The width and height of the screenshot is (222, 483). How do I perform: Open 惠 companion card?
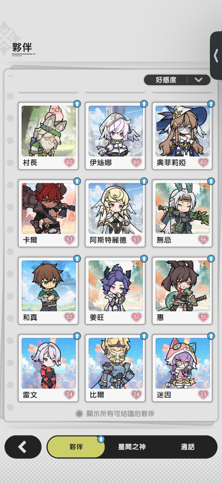pyautogui.click(x=182, y=291)
